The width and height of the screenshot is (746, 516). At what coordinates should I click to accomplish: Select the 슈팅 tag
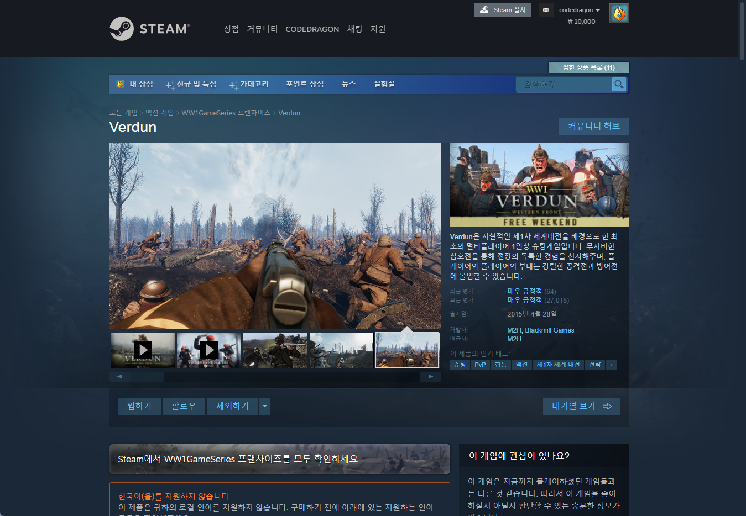coord(460,365)
